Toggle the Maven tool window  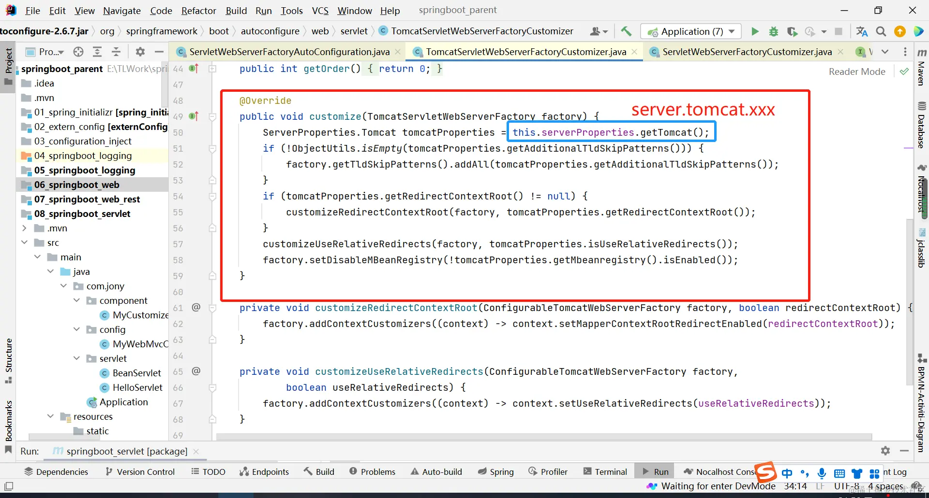pyautogui.click(x=922, y=67)
